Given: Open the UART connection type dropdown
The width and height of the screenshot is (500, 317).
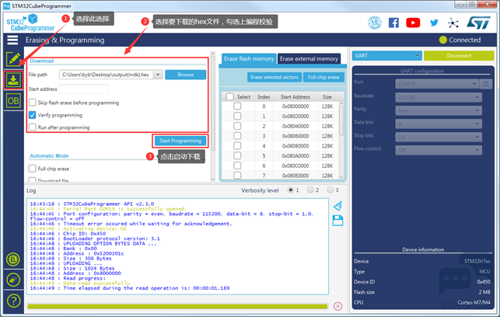Looking at the screenshot, I should [386, 56].
